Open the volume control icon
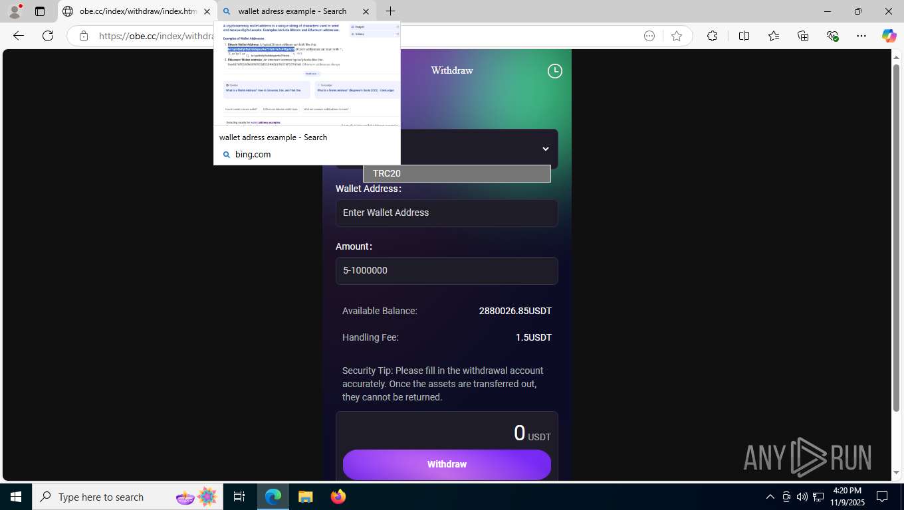The height and width of the screenshot is (510, 904). 802,497
